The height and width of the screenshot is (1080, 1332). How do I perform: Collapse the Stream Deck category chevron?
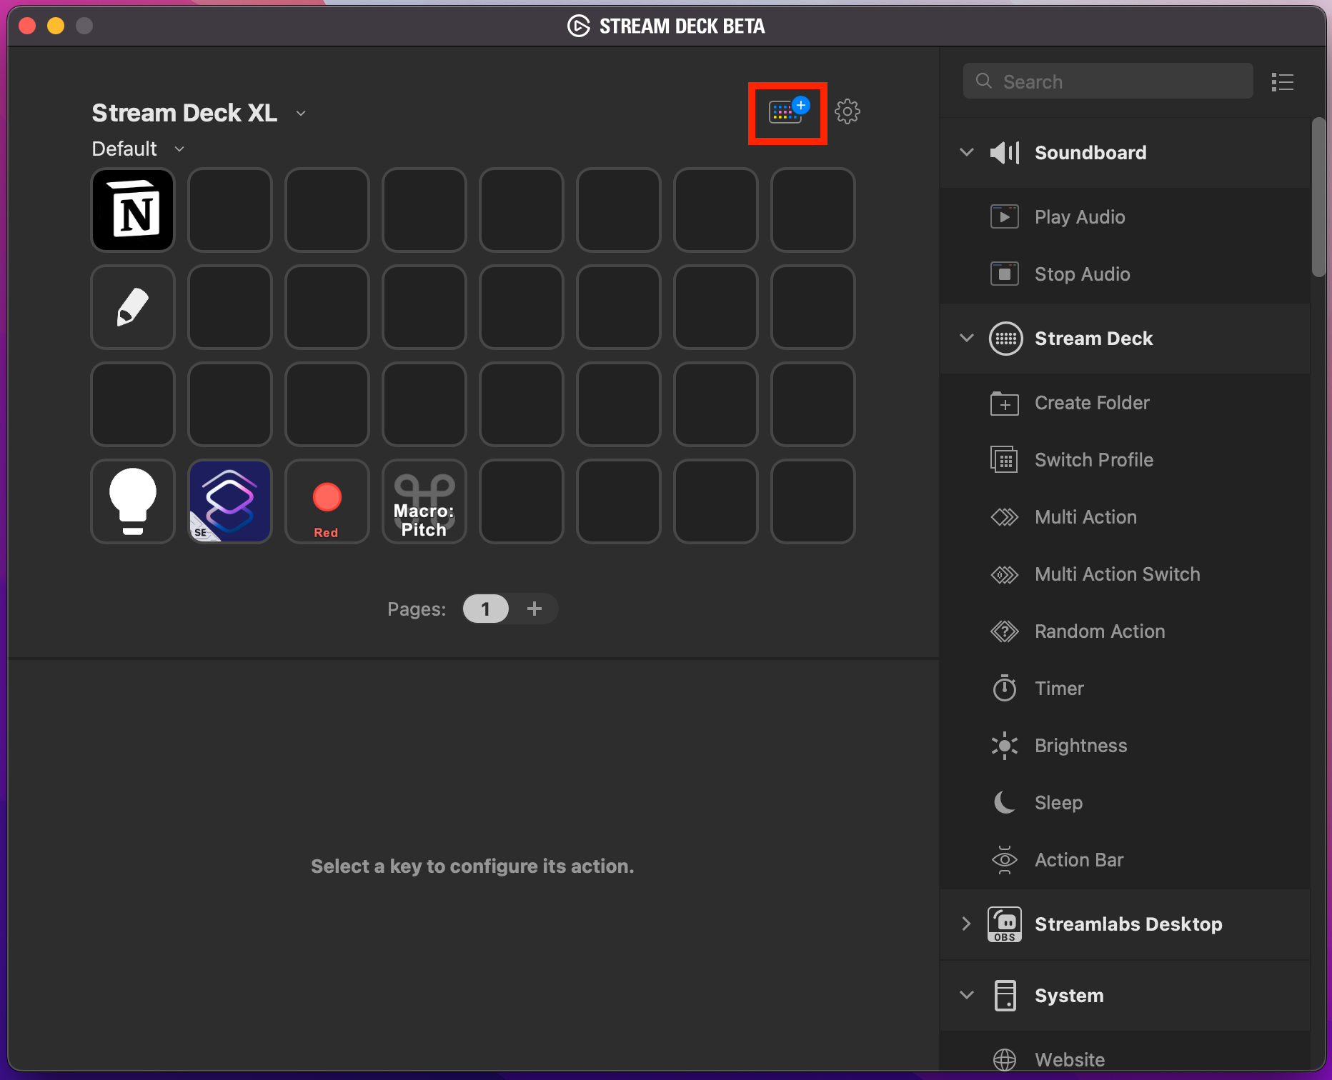point(966,339)
